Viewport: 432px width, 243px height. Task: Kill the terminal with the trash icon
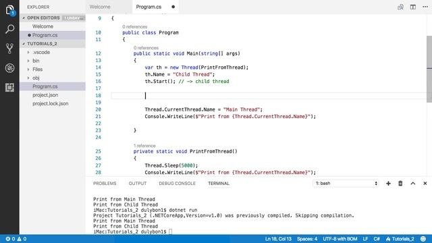(x=400, y=184)
